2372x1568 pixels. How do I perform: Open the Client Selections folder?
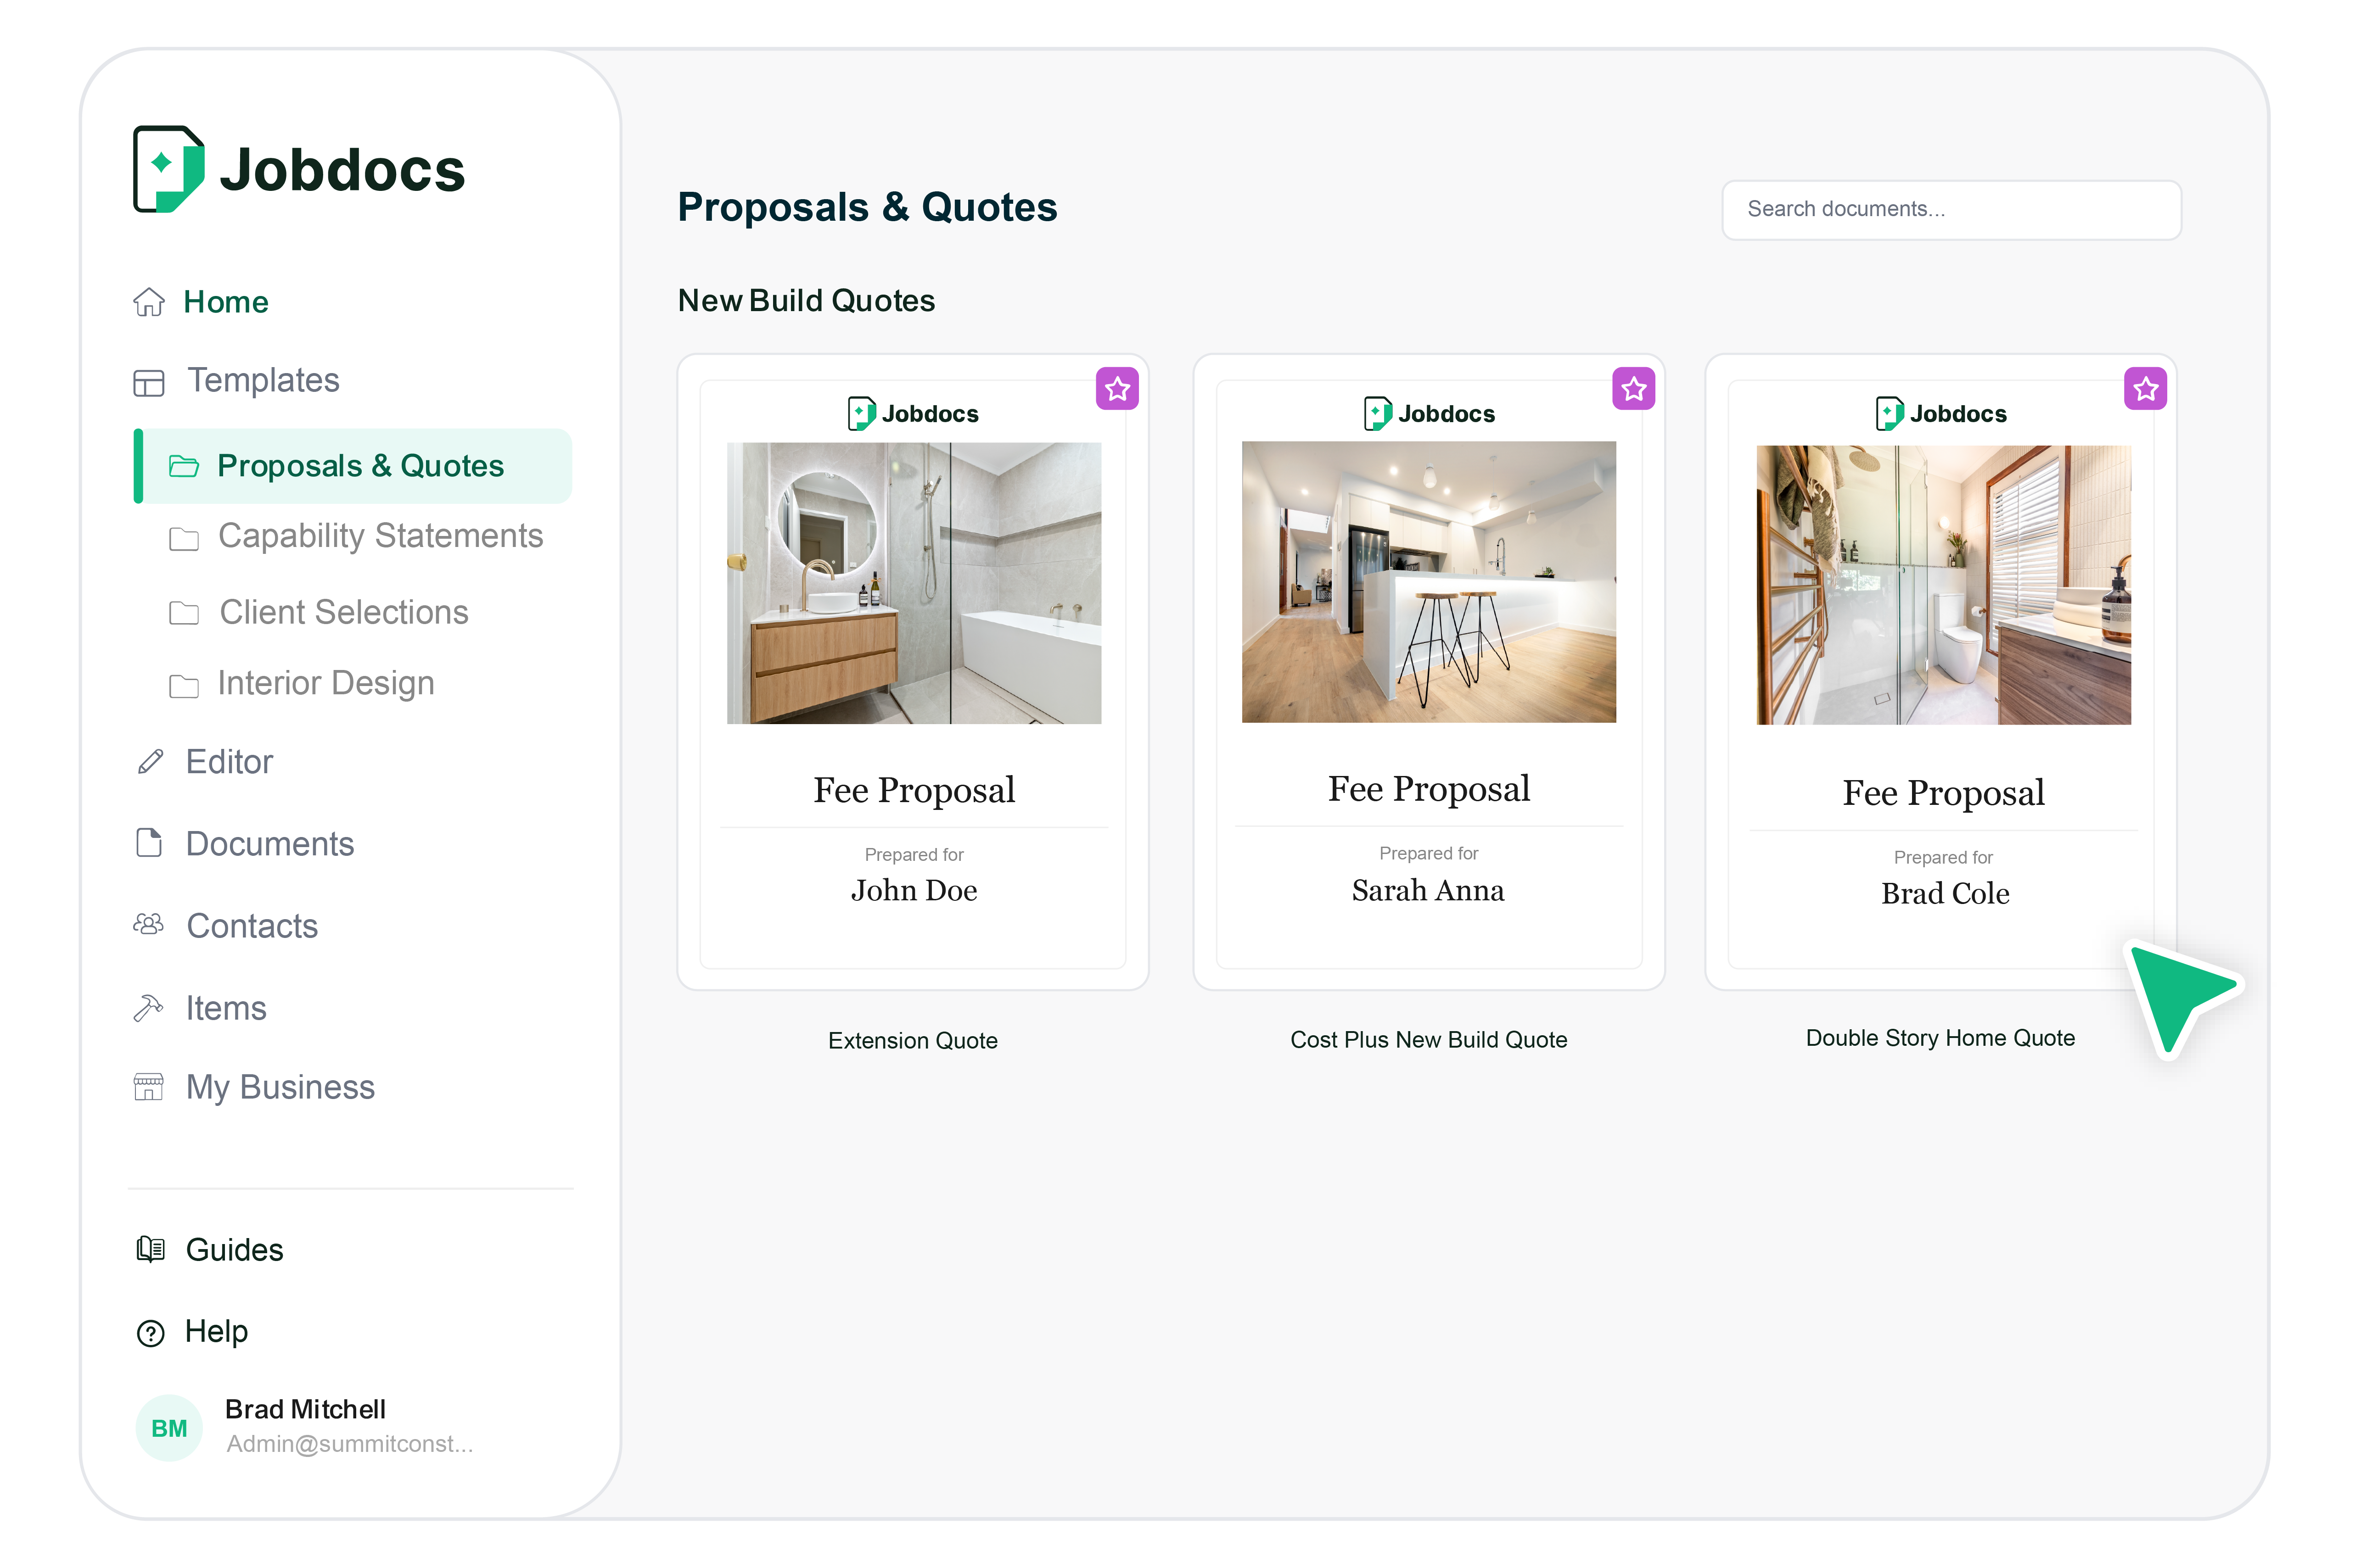pyautogui.click(x=343, y=613)
